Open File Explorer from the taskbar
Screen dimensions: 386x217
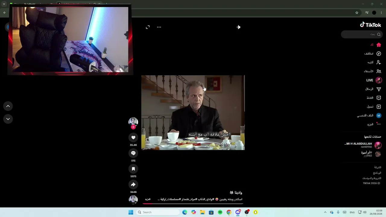202,212
